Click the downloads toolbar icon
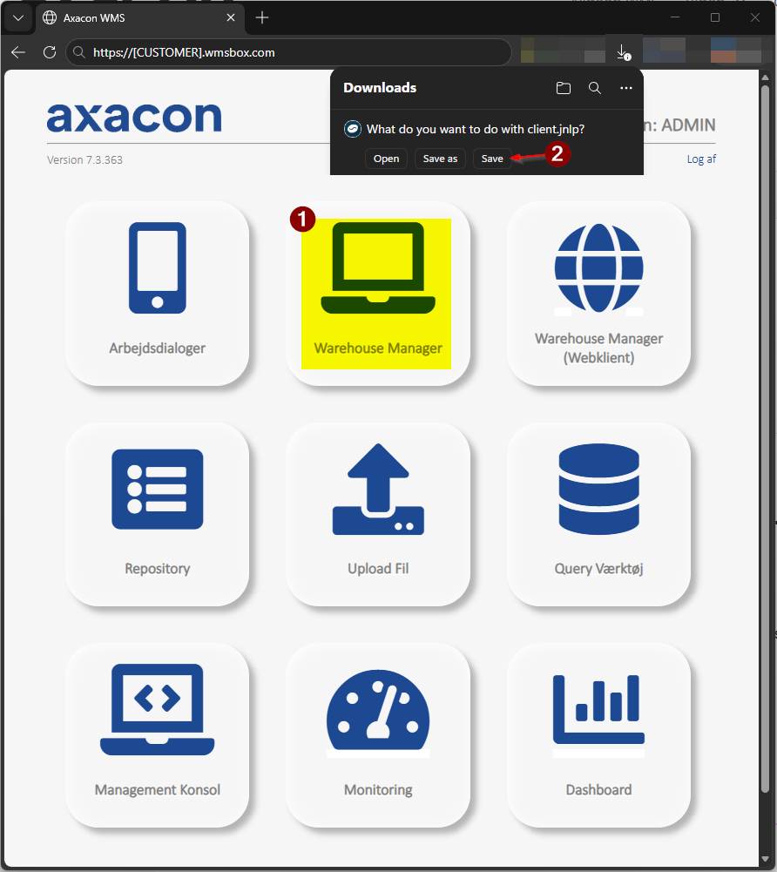This screenshot has width=777, height=872. (624, 52)
